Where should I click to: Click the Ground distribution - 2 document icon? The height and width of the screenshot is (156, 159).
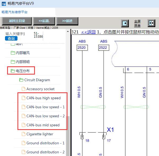24,152
